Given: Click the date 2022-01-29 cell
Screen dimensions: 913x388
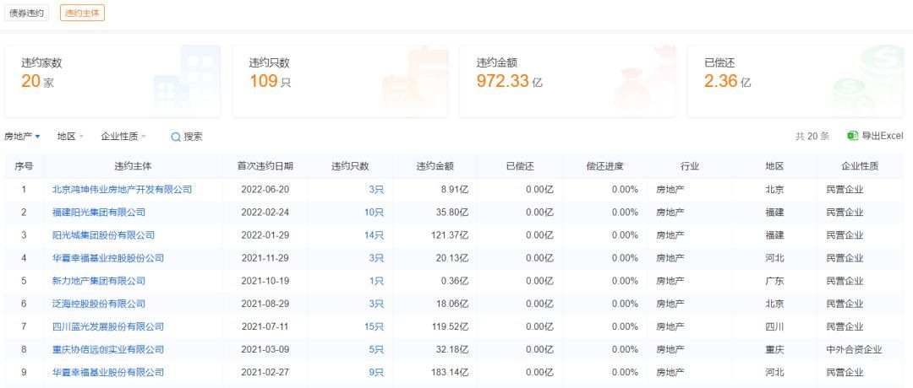Looking at the screenshot, I should [265, 235].
